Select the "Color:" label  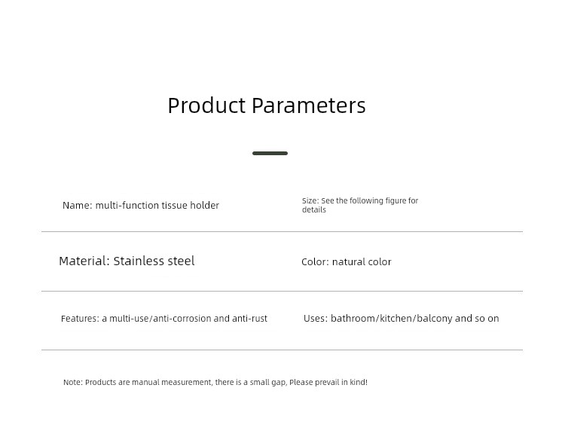[x=316, y=261]
